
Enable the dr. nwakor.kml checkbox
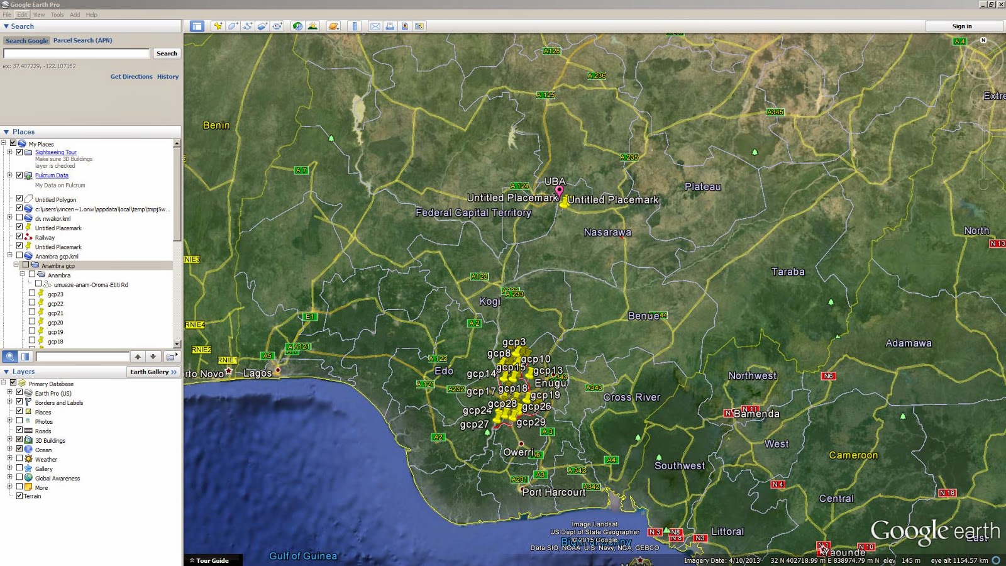point(19,218)
